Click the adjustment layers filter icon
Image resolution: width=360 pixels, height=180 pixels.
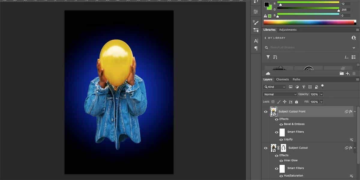297,87
